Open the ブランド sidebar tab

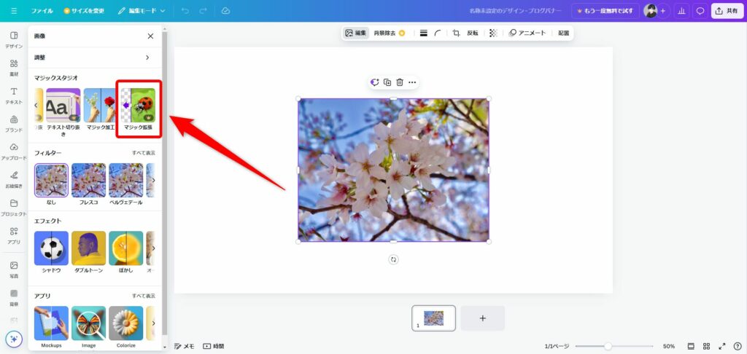point(14,124)
